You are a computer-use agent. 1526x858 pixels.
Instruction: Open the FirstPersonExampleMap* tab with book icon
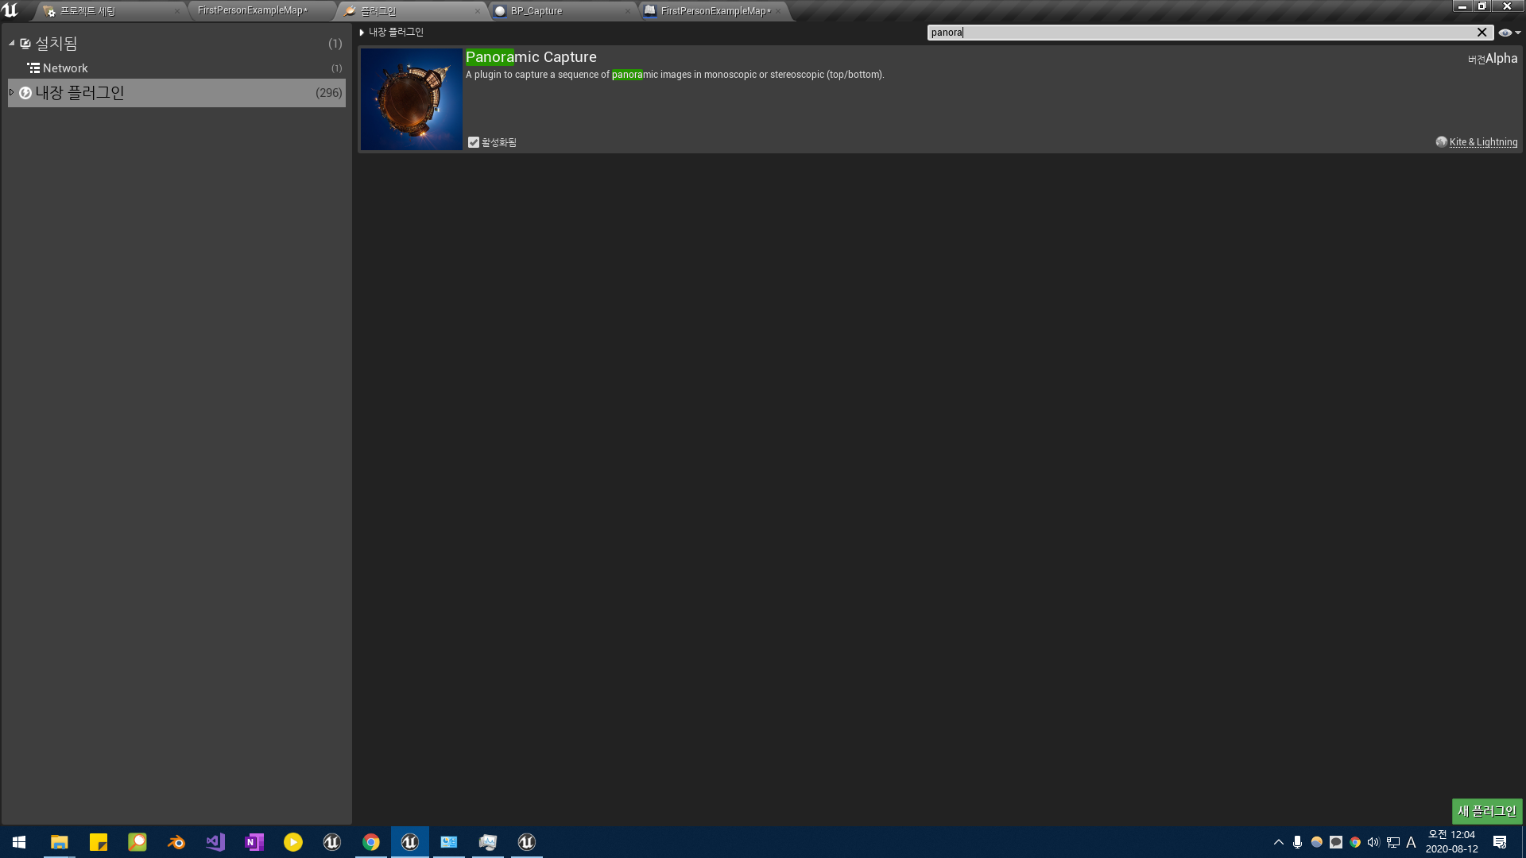coord(715,11)
